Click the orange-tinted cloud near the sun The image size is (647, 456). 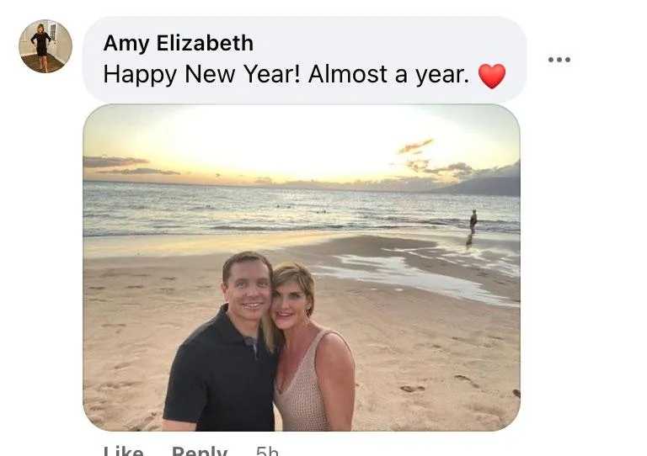416,146
